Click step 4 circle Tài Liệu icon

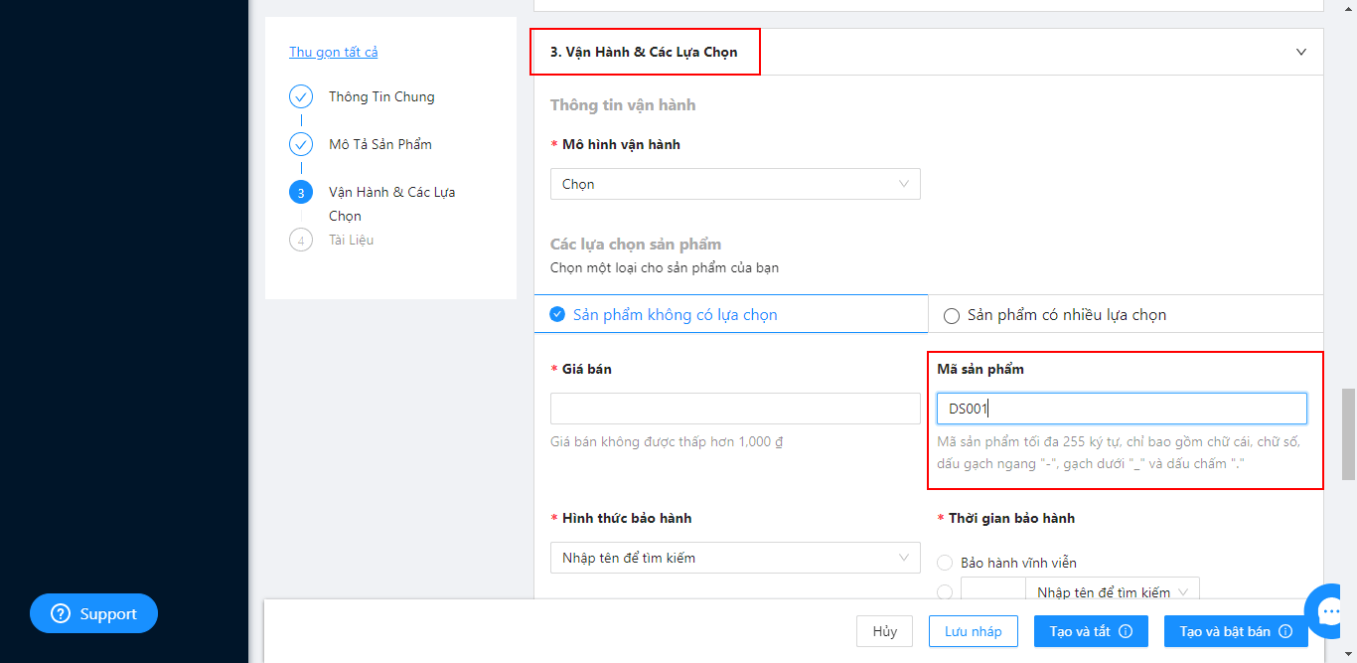click(301, 240)
